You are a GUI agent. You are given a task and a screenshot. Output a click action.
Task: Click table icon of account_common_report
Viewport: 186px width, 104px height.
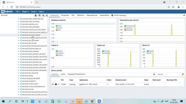[x=21, y=35]
